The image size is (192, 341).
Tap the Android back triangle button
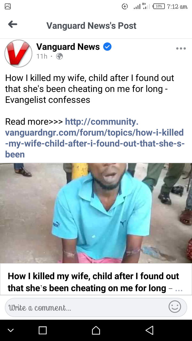pyautogui.click(x=149, y=330)
